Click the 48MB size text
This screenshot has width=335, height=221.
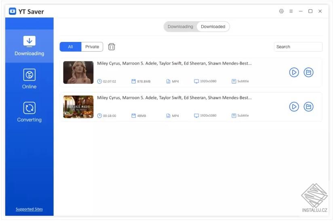pos(142,116)
